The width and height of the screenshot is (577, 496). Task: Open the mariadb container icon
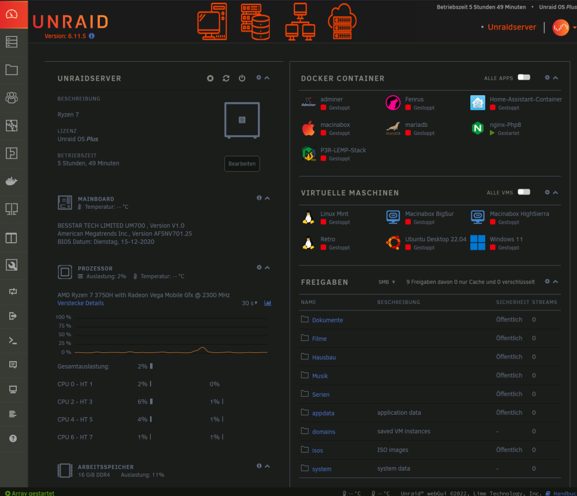click(x=393, y=128)
